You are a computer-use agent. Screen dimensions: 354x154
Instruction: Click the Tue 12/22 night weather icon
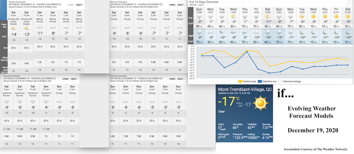[222, 32]
